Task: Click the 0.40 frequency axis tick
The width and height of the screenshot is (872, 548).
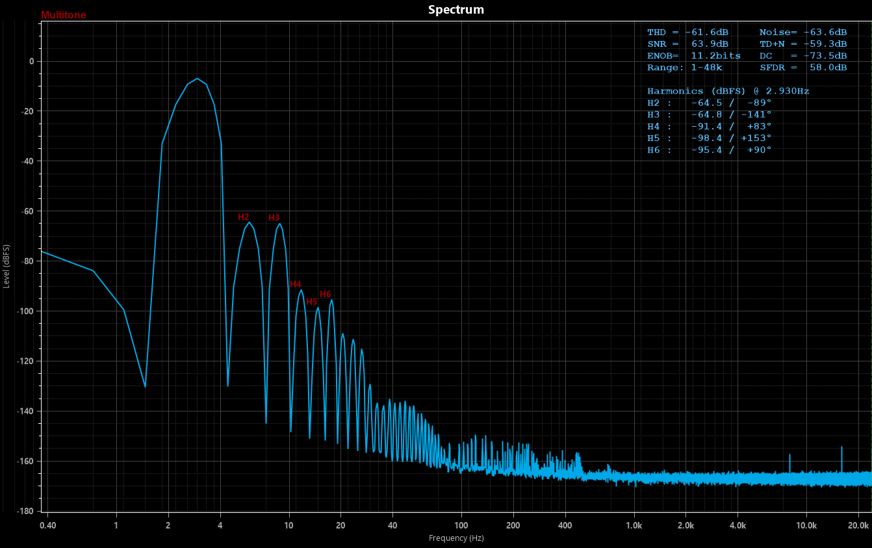Action: pos(47,525)
